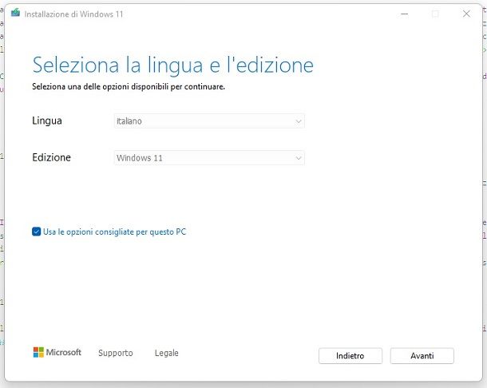Click the Edizione label
The image size is (487, 388).
click(51, 157)
